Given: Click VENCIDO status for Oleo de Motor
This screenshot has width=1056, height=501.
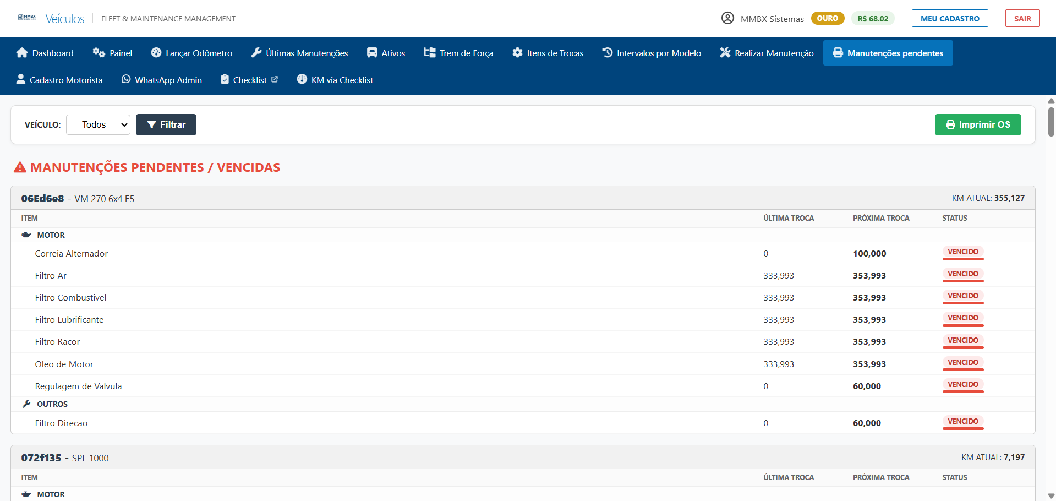Looking at the screenshot, I should click(963, 363).
